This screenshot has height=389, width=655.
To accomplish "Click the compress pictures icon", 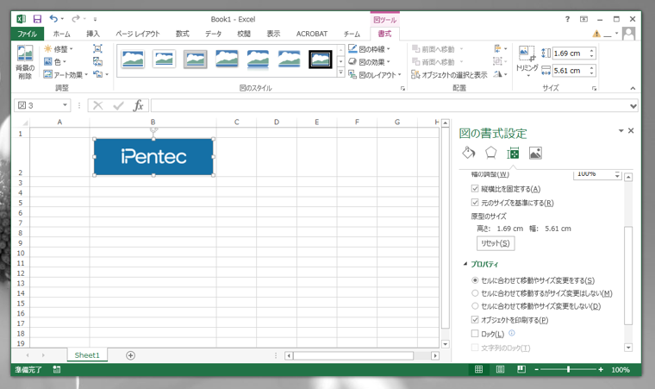I will point(97,48).
